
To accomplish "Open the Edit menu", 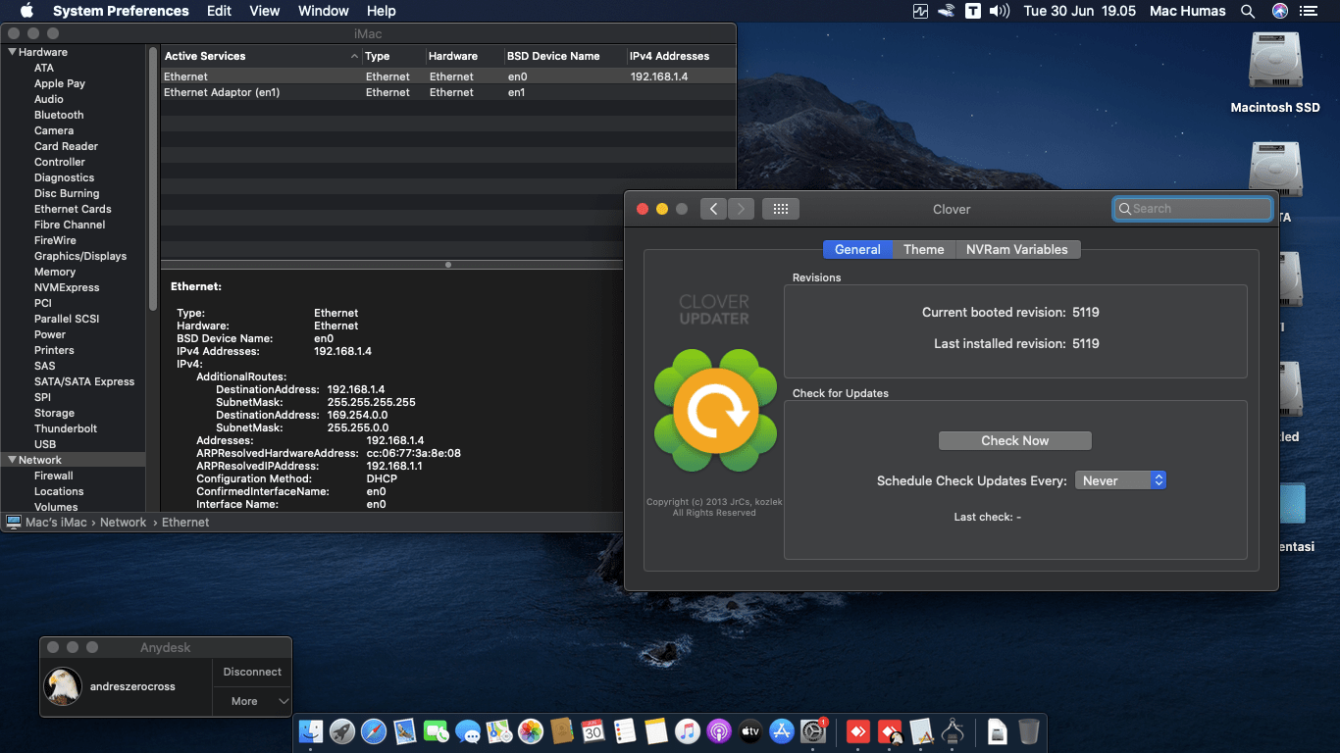I will click(220, 11).
